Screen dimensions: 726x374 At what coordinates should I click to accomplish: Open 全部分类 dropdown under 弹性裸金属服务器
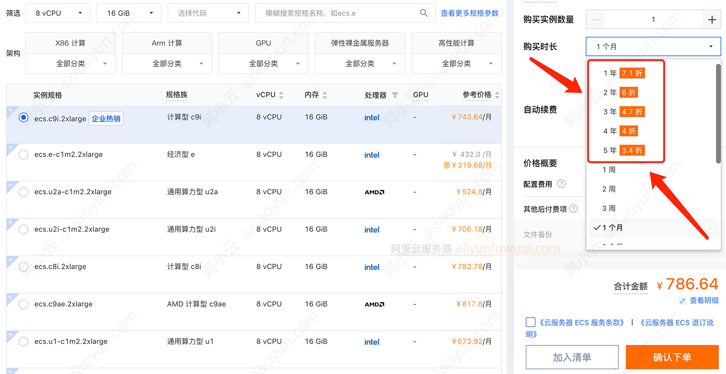pyautogui.click(x=360, y=64)
